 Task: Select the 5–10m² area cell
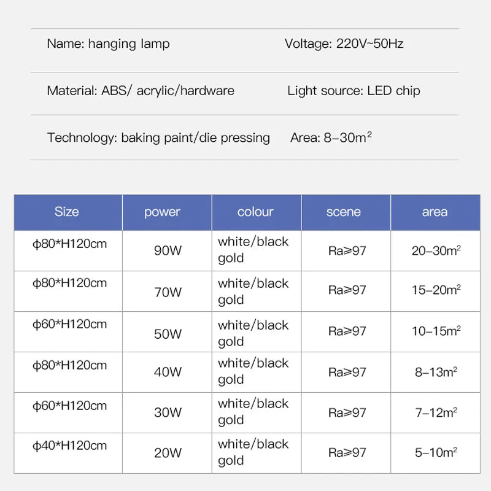tap(436, 453)
